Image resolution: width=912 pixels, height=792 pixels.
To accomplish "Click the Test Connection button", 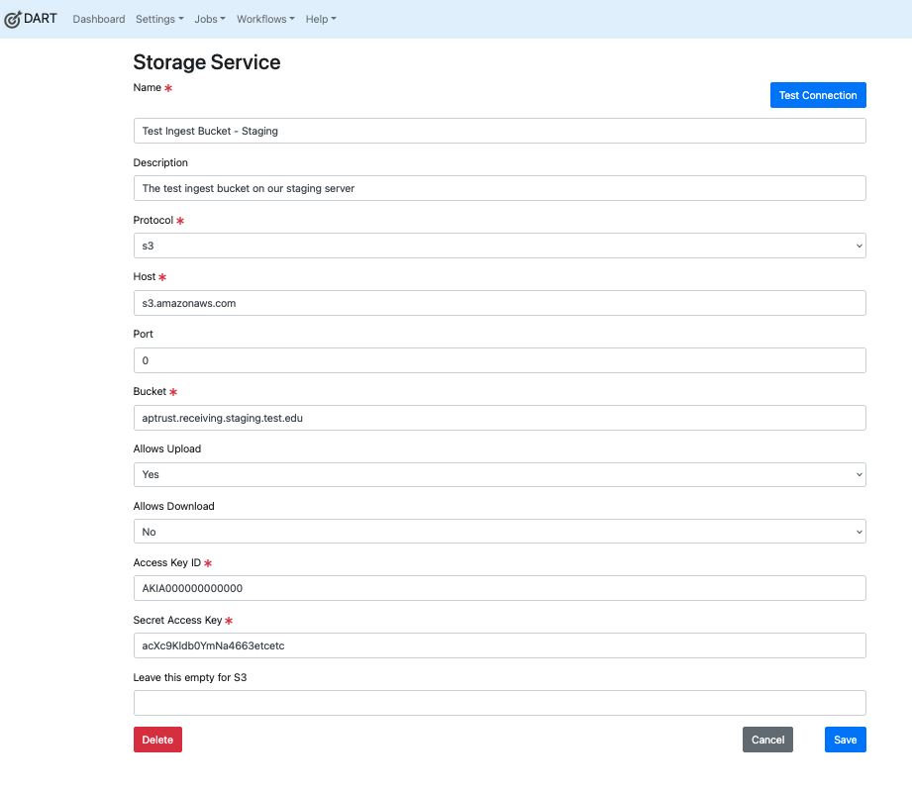I will coord(818,95).
